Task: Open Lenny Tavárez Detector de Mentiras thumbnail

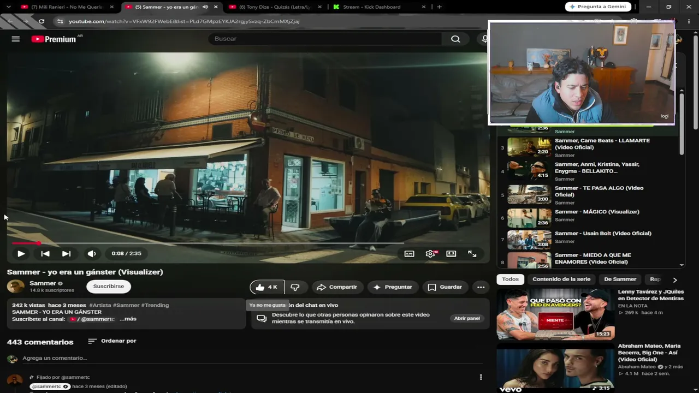Action: [555, 314]
